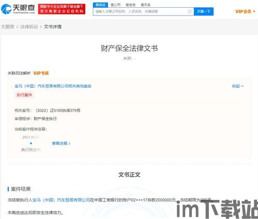258x219 pixels.
Task: Click the red 国家中小企业发展子基金 banner
Action: 62,9
